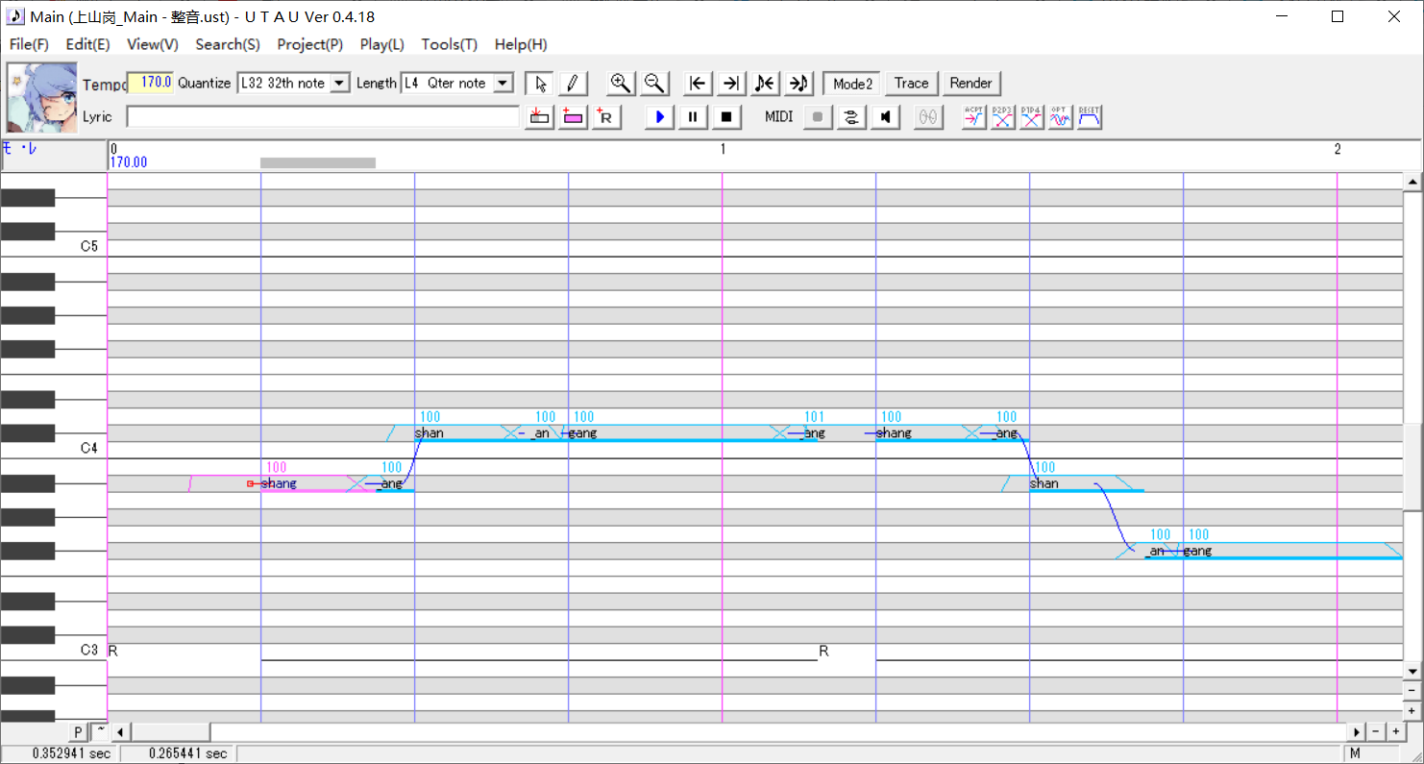Viewport: 1424px width, 764px height.
Task: Open the Quantize dropdown
Action: (339, 84)
